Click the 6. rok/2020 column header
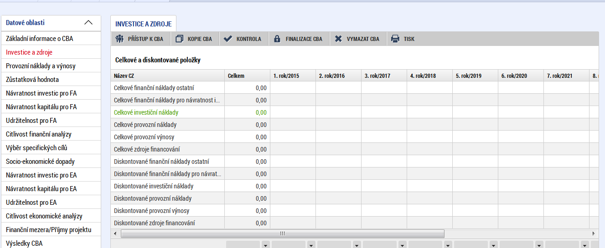605x248 pixels. (x=521, y=76)
